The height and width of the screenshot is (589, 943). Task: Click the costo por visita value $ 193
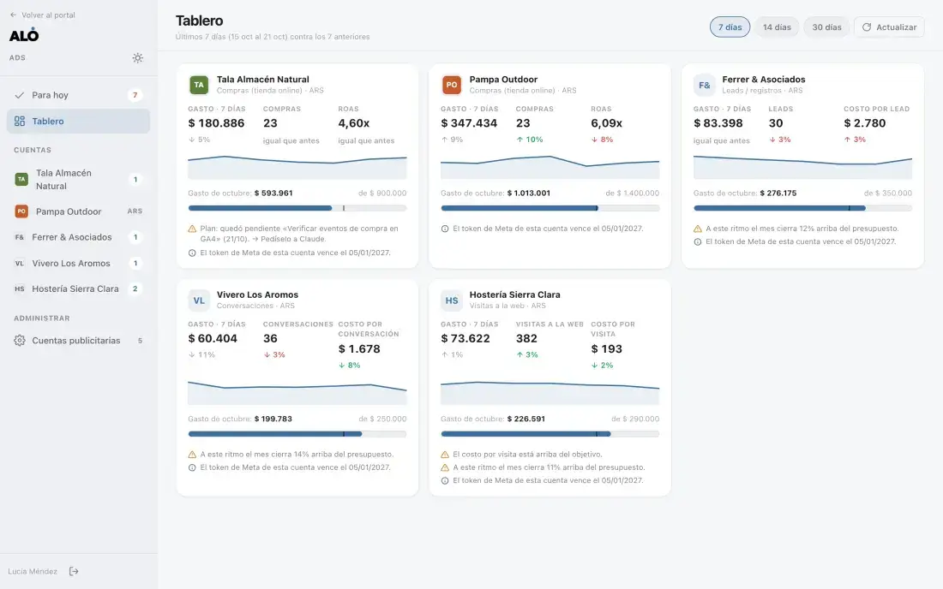pyautogui.click(x=606, y=348)
